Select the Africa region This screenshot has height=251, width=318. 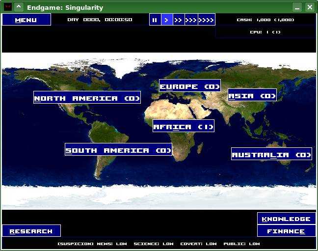pos(184,126)
